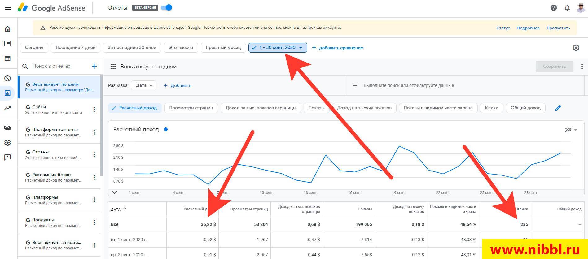Open the hamburger main menu

point(8,8)
